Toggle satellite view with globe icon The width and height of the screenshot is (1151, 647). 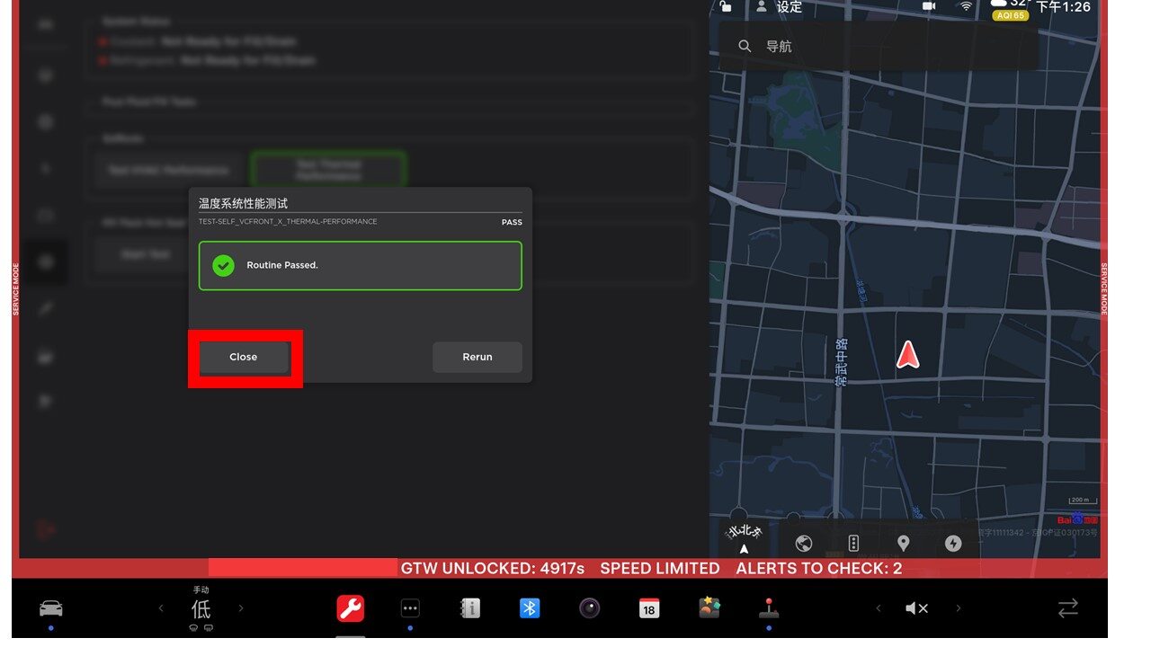click(x=804, y=543)
